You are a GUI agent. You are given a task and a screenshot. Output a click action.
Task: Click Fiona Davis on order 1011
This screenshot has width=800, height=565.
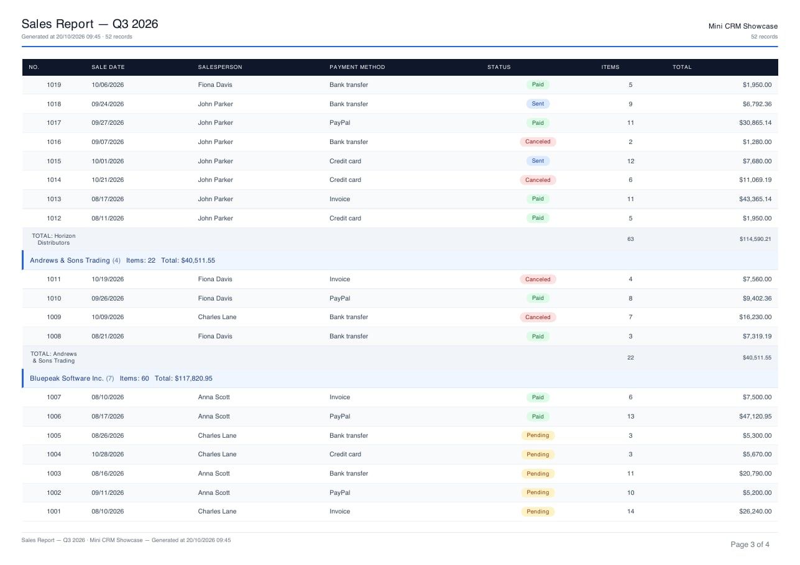pos(215,279)
